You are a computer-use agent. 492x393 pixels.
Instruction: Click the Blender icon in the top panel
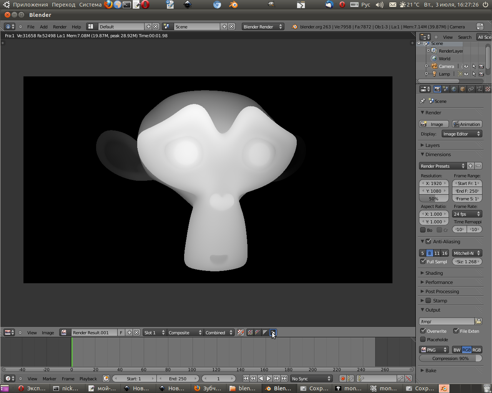tap(233, 5)
